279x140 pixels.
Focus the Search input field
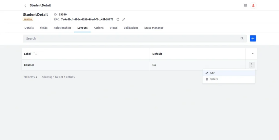pos(131,38)
